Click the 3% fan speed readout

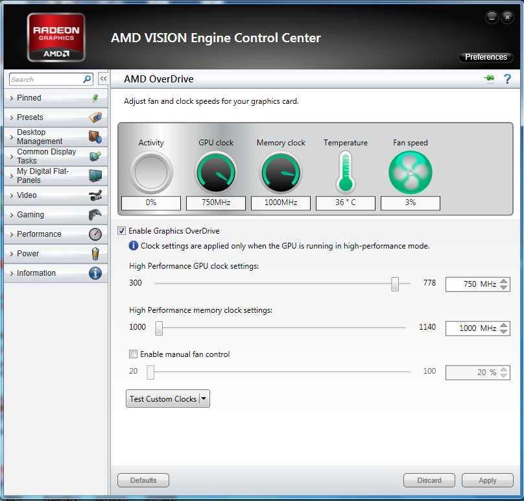(411, 202)
